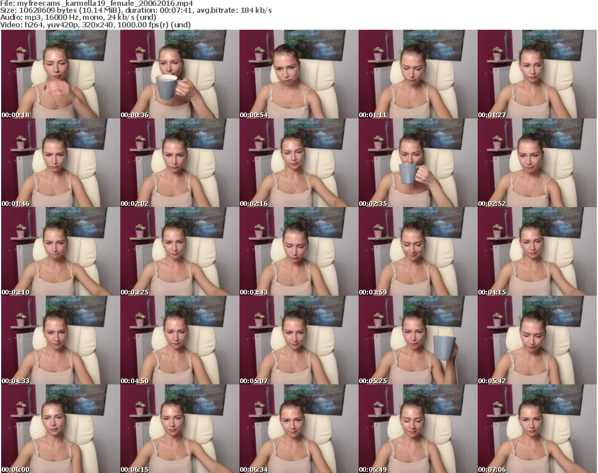Select the thumbnail frame at 00:04:15
The height and width of the screenshot is (473, 598).
[537, 251]
